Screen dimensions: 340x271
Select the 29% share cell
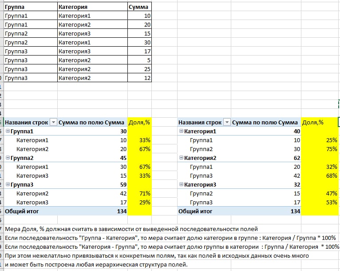pyautogui.click(x=140, y=202)
